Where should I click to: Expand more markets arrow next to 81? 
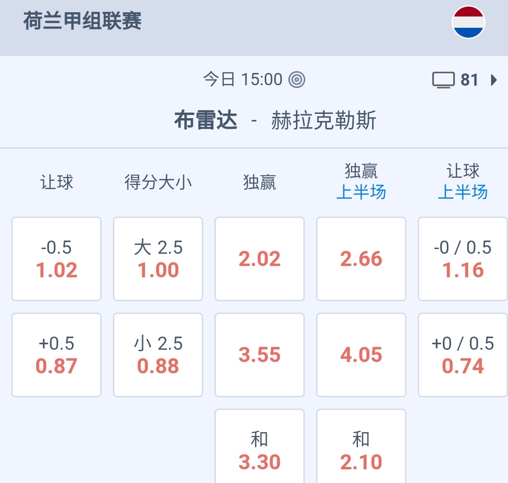(x=493, y=80)
